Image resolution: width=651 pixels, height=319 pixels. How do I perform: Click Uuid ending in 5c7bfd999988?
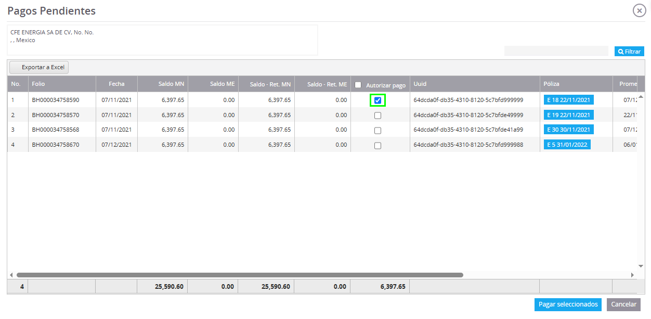tap(468, 145)
